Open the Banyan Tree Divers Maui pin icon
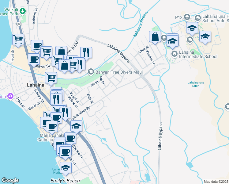This screenshot has height=184, width=229. click(91, 72)
